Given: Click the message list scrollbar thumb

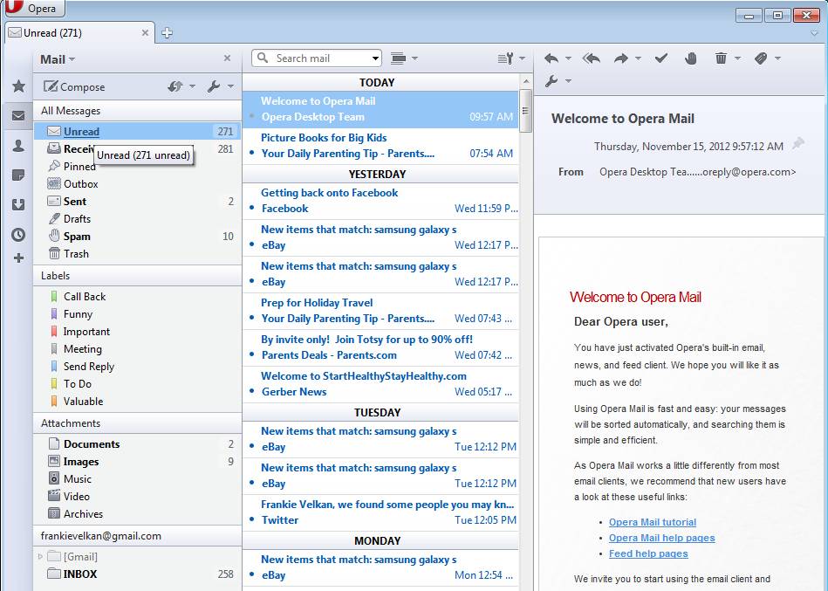Looking at the screenshot, I should click(525, 111).
